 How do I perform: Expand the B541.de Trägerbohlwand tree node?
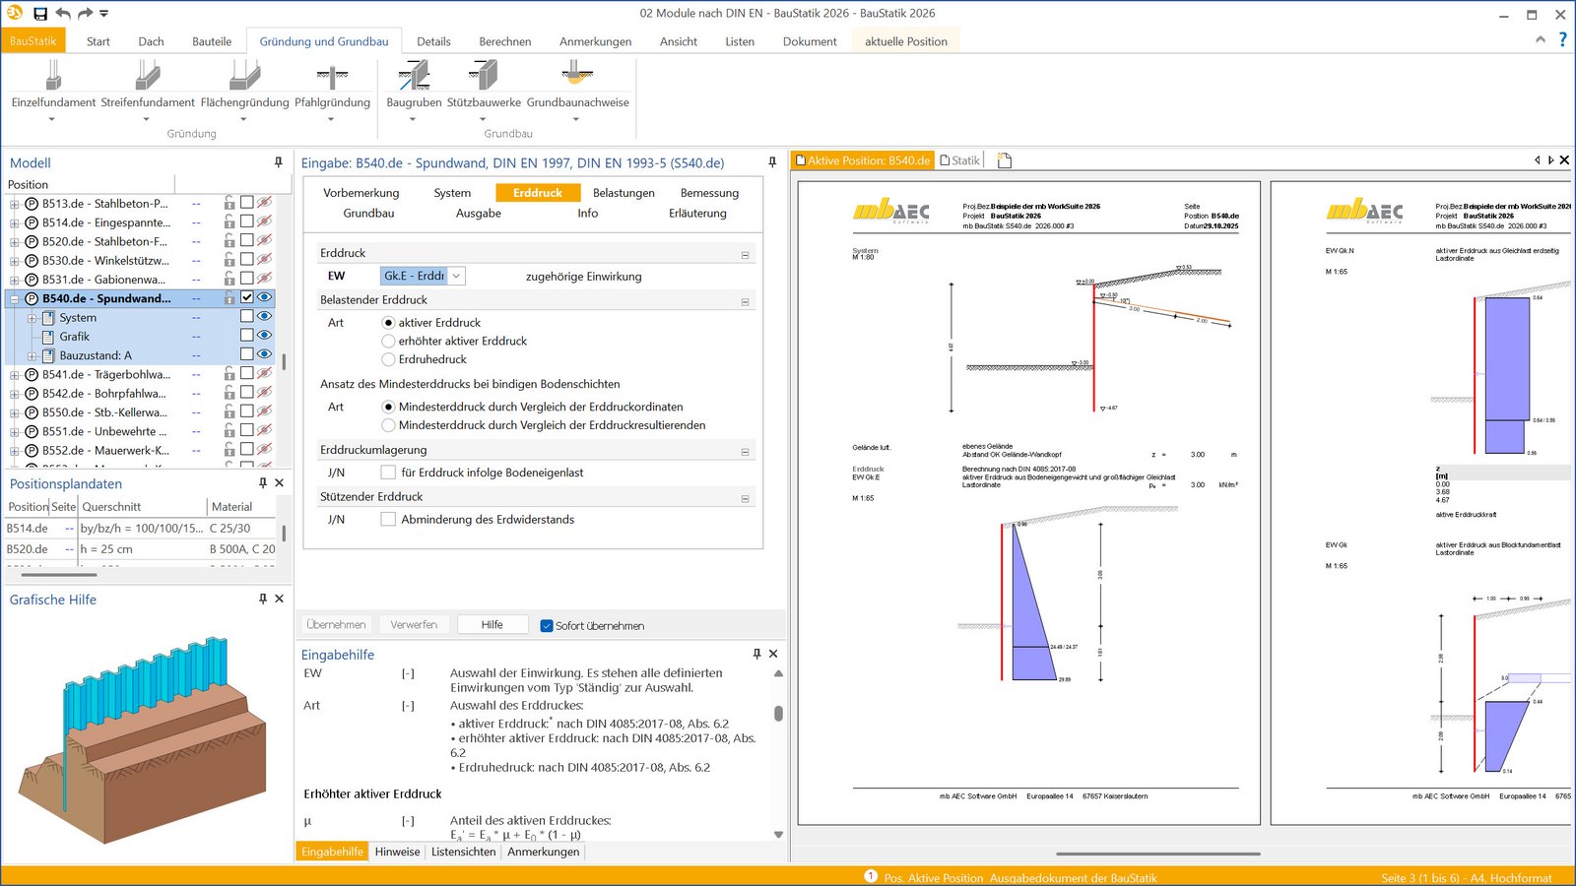point(14,375)
